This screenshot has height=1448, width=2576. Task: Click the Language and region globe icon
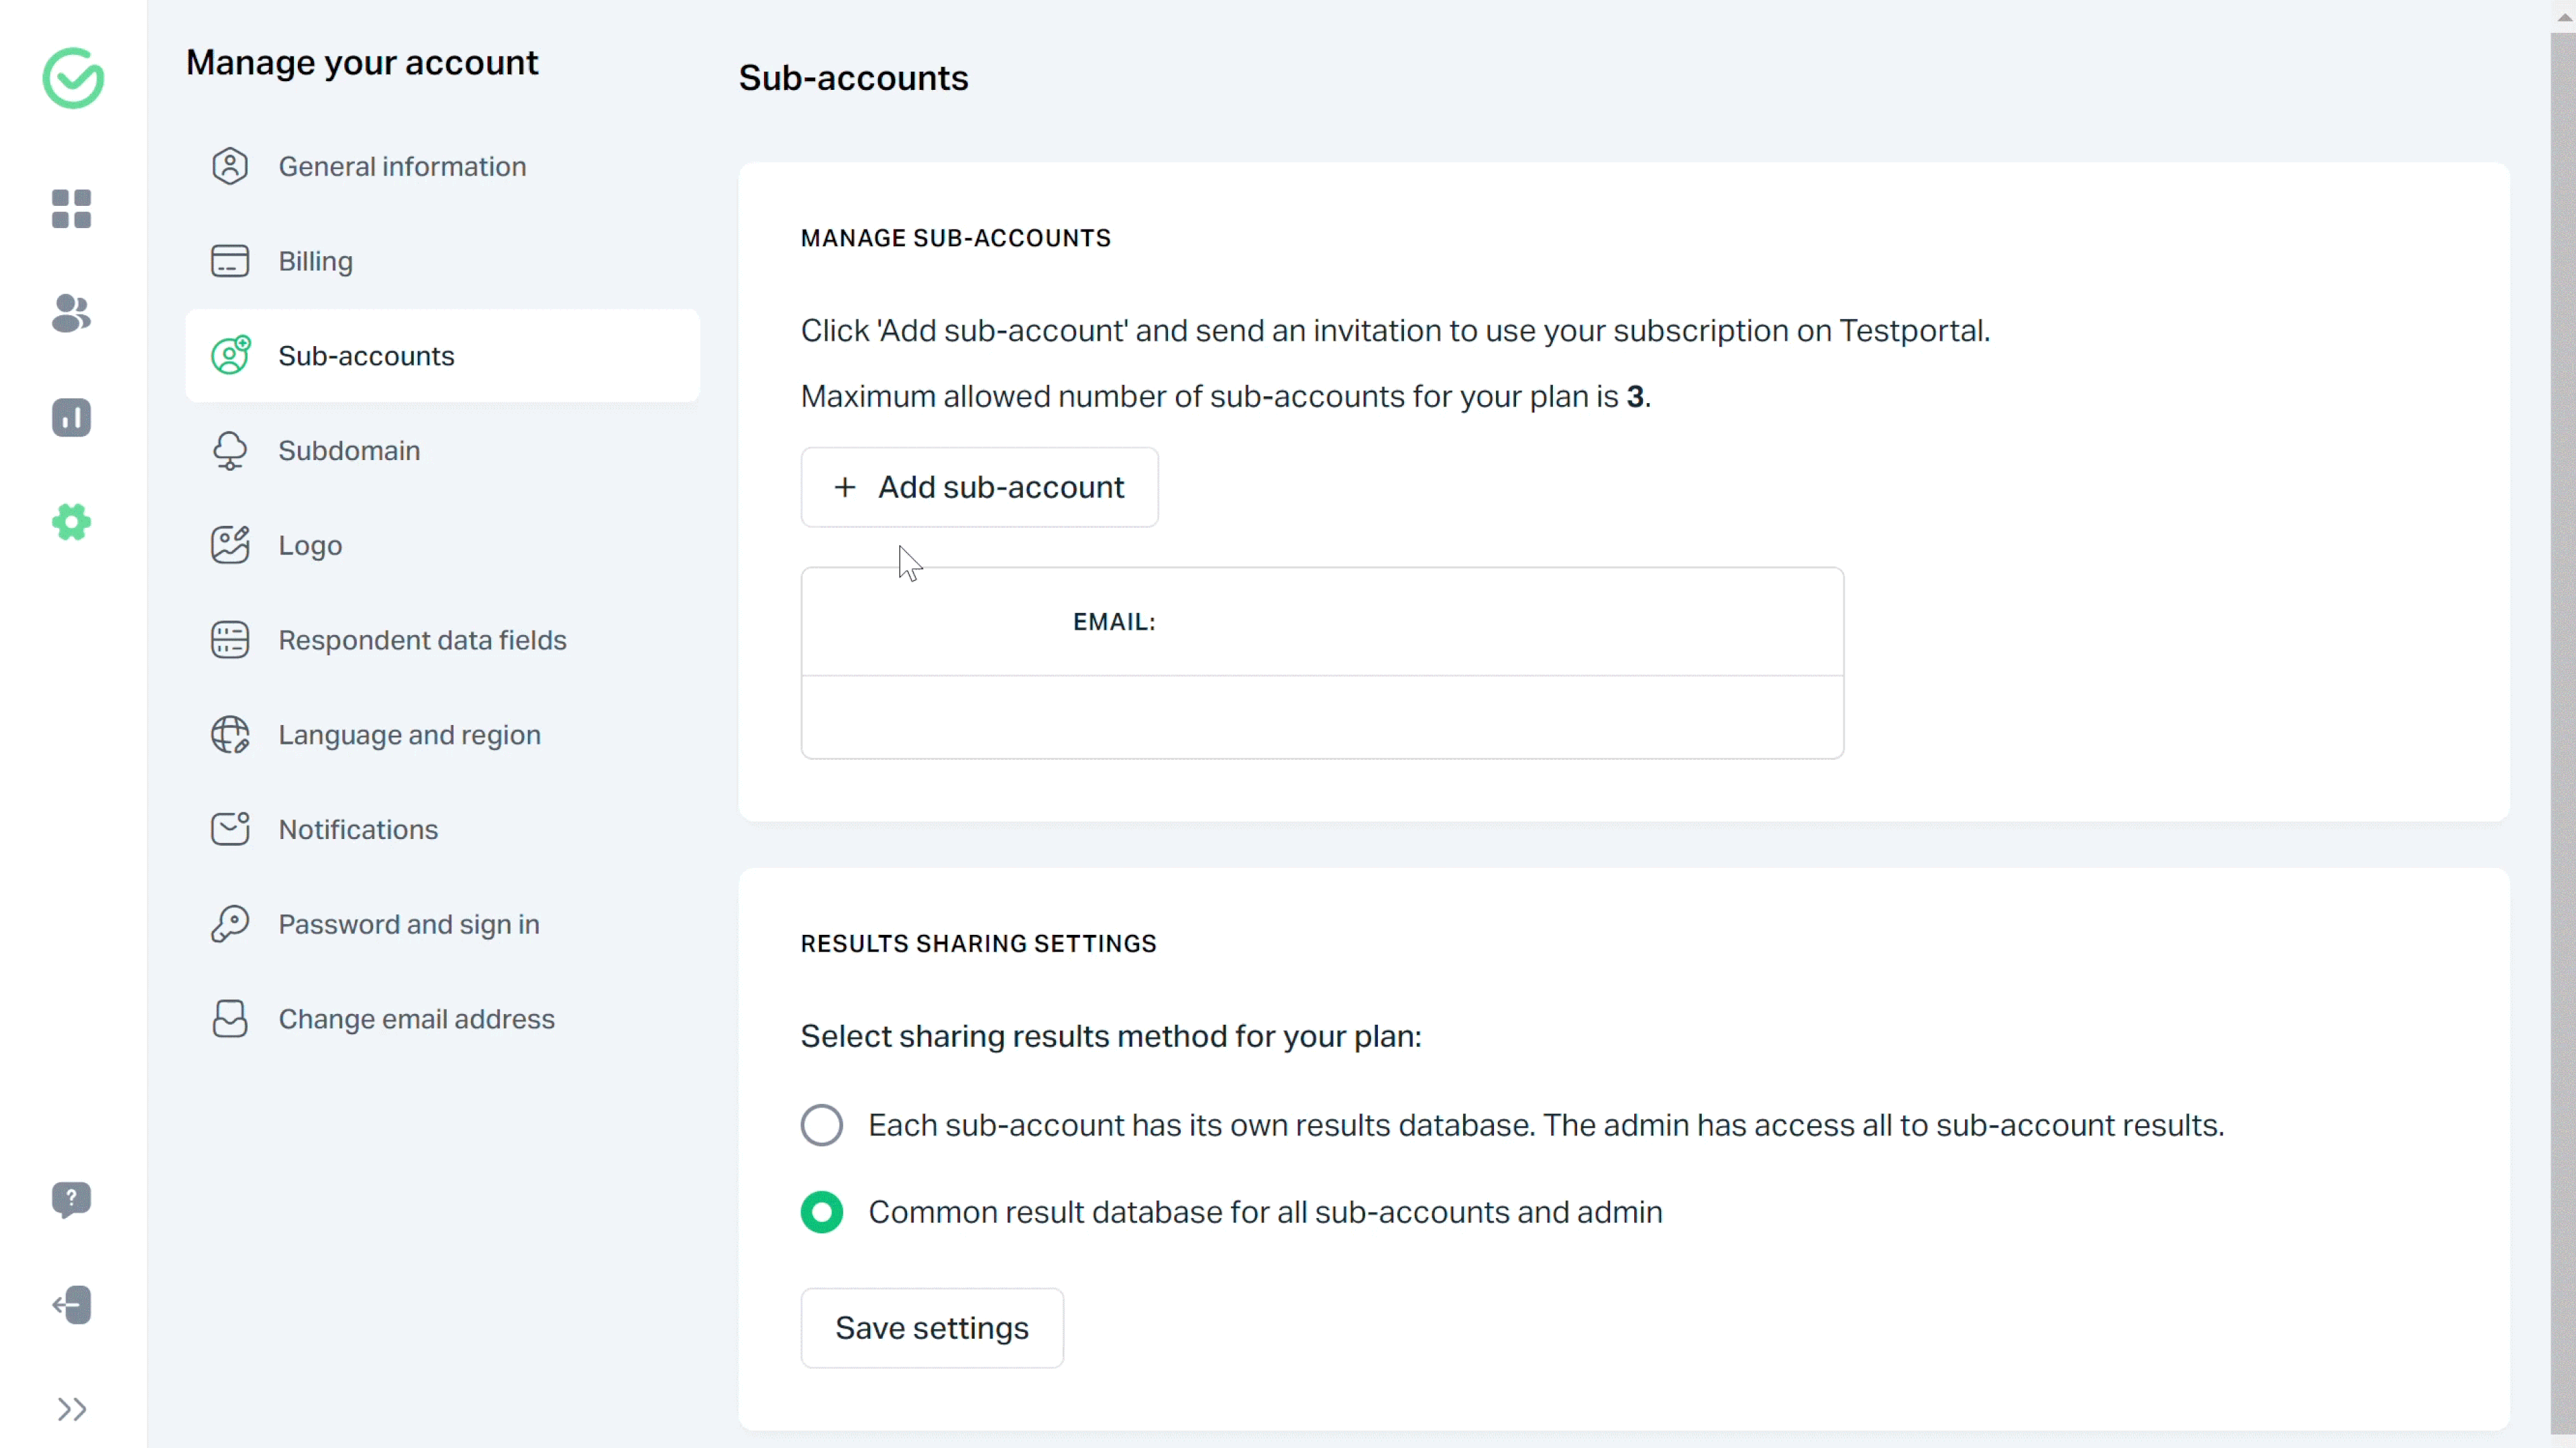click(230, 734)
